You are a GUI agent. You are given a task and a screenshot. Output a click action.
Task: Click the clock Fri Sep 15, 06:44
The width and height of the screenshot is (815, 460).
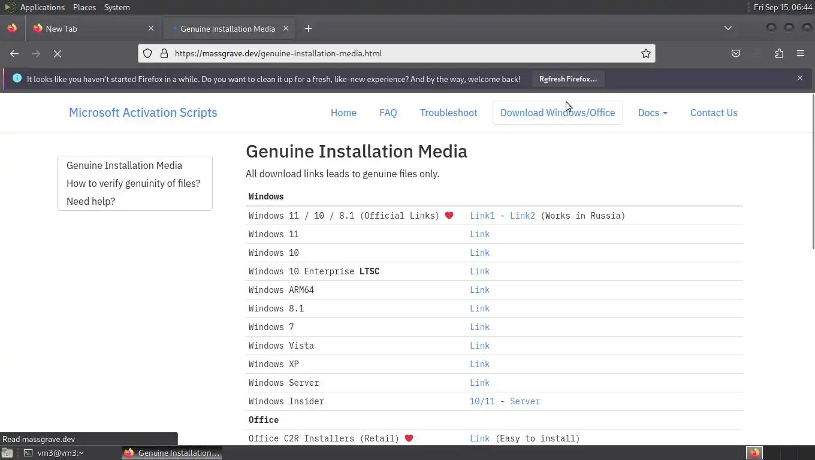point(783,7)
